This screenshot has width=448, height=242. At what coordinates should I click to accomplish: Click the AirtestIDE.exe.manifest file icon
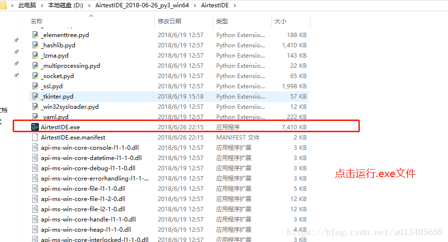point(35,137)
